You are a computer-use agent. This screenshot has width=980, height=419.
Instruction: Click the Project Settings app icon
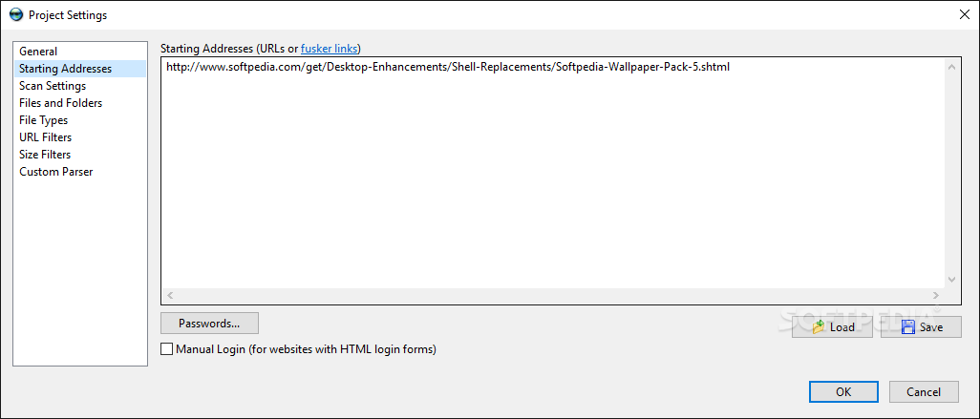pos(15,15)
